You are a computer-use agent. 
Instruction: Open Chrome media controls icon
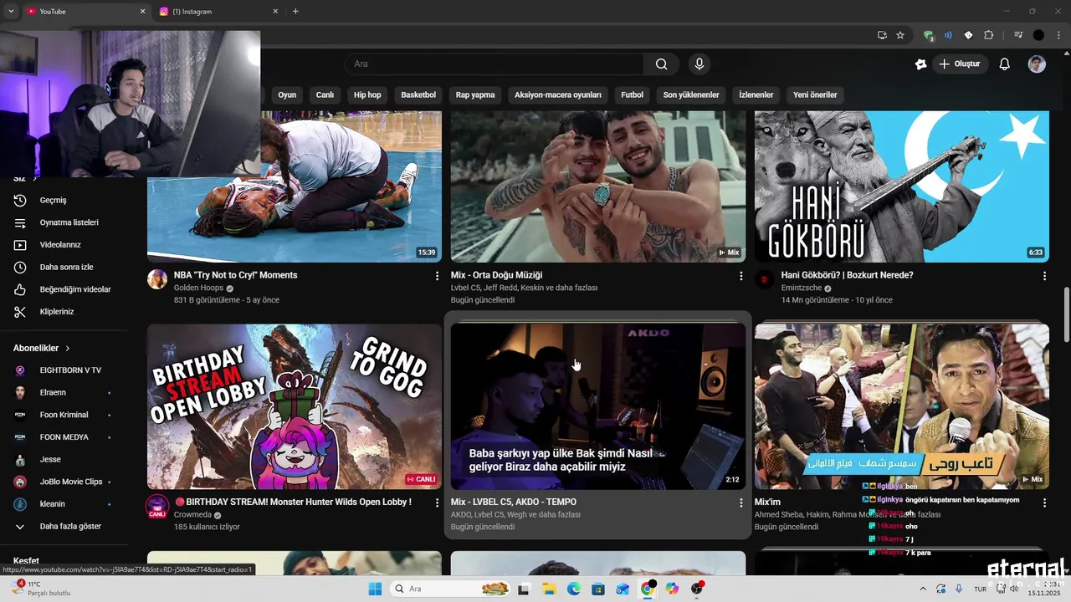pos(1018,35)
